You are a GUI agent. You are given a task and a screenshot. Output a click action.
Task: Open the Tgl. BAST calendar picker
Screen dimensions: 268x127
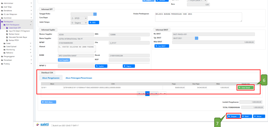(x=196, y=38)
